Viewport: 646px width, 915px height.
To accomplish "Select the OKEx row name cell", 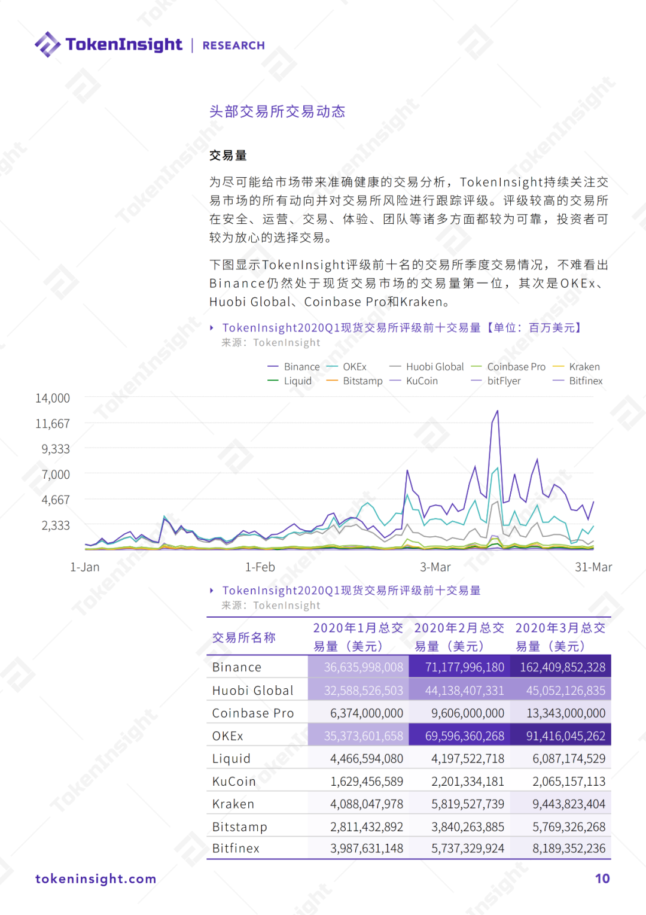I will 257,735.
